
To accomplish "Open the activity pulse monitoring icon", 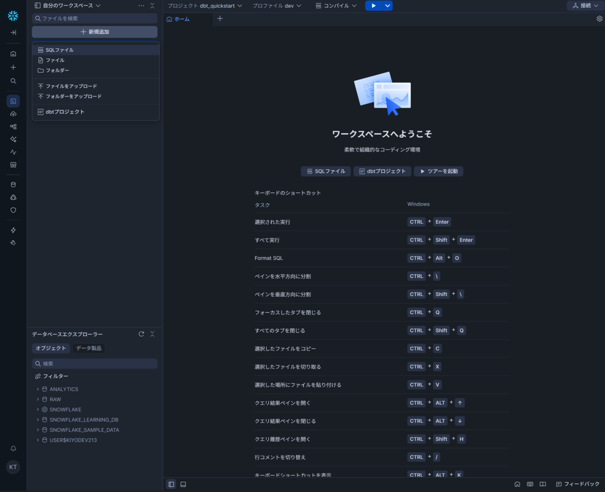I will (x=13, y=152).
